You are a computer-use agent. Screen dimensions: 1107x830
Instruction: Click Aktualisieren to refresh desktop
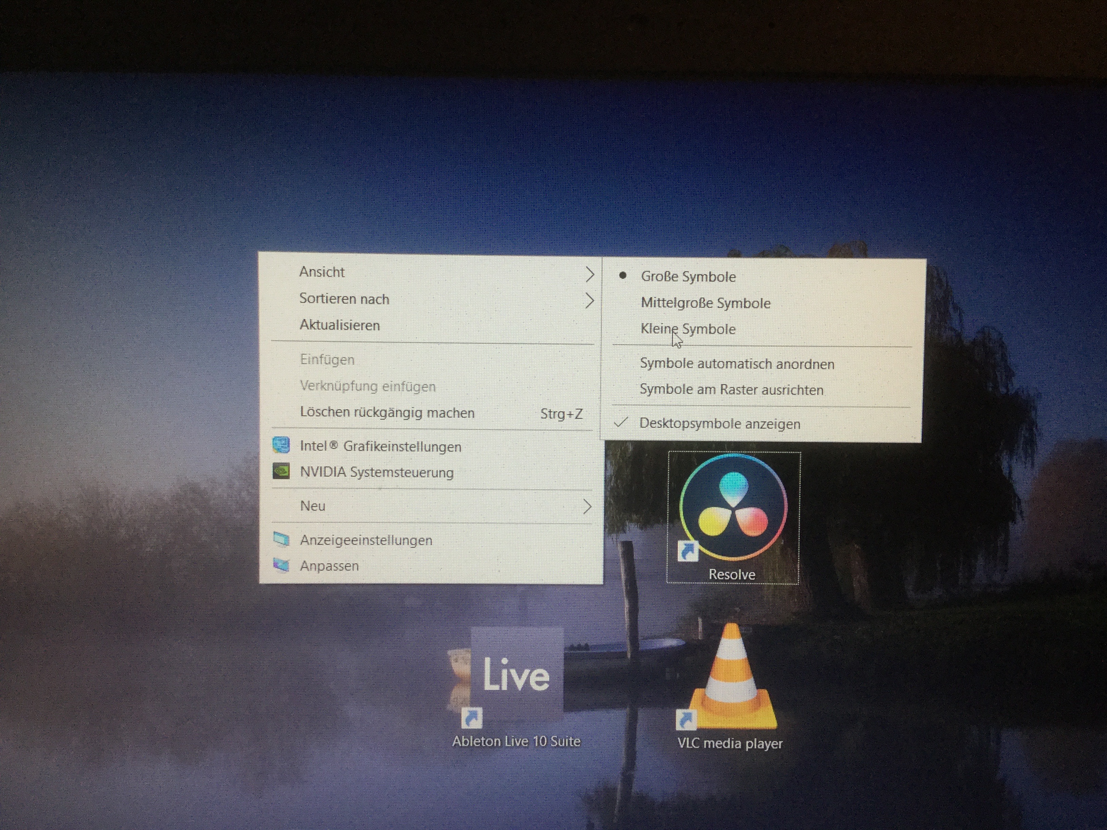(x=339, y=325)
